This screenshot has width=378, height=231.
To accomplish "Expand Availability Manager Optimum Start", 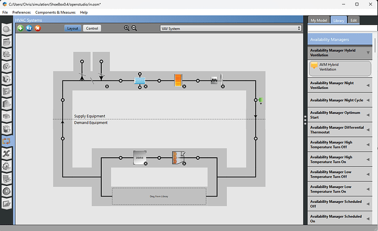I will [368, 114].
